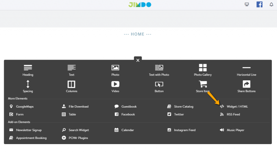Open notifications bell in header
The height and width of the screenshot is (161, 277).
coord(271,4)
